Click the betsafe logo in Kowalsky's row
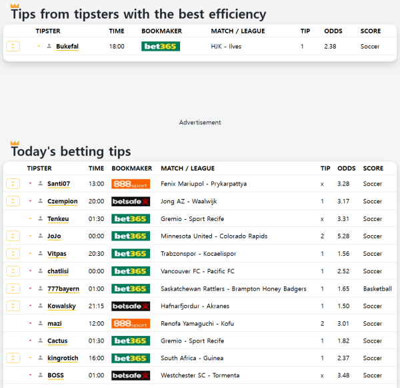400x388 pixels. coord(130,306)
